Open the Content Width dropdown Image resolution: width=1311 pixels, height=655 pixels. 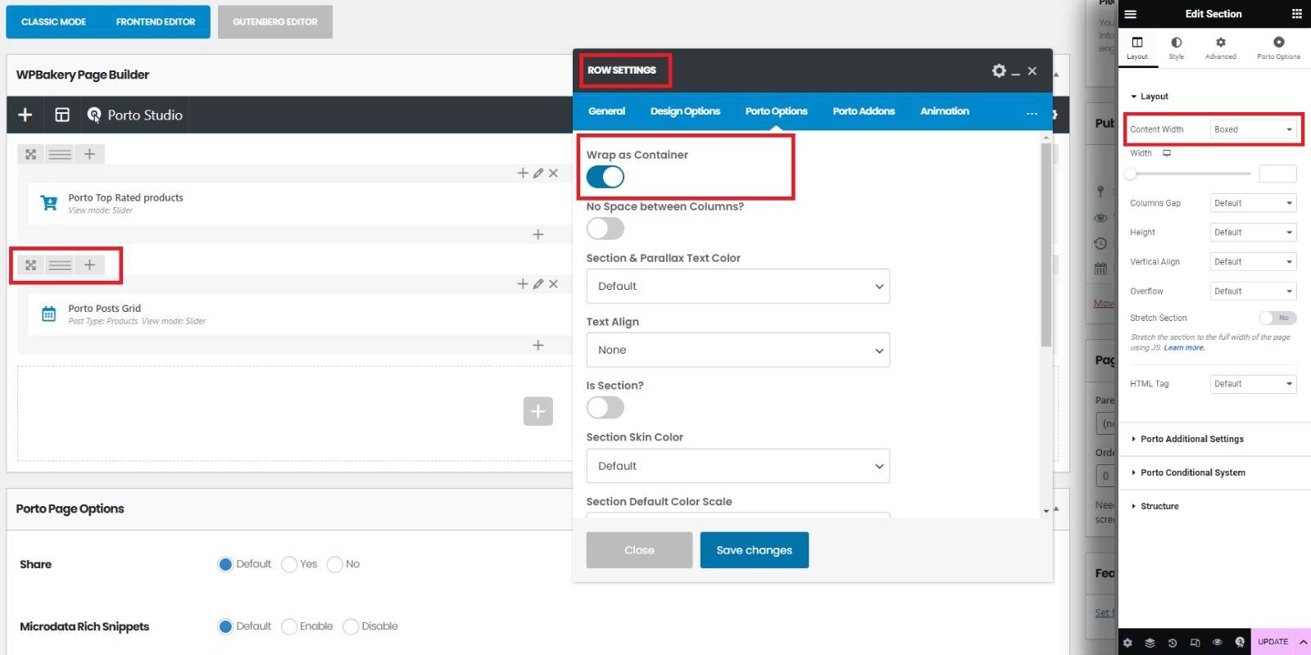(1253, 129)
